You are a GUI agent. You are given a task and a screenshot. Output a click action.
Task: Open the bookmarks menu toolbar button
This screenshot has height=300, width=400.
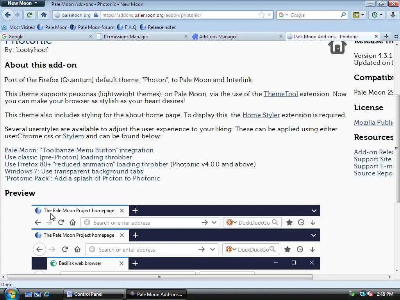pos(359,15)
